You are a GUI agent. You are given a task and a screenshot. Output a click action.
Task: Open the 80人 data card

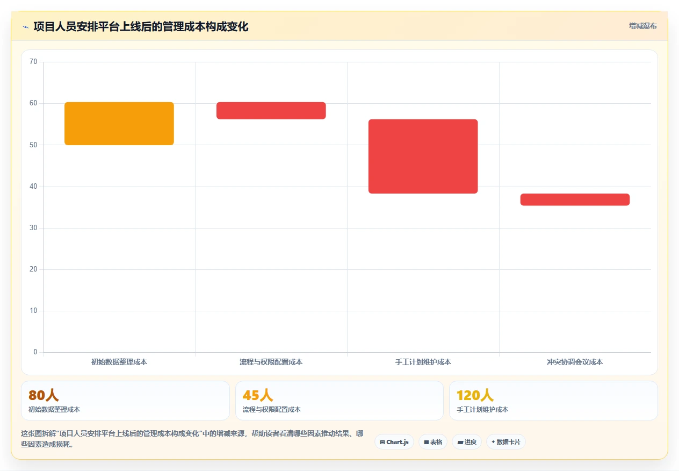125,401
